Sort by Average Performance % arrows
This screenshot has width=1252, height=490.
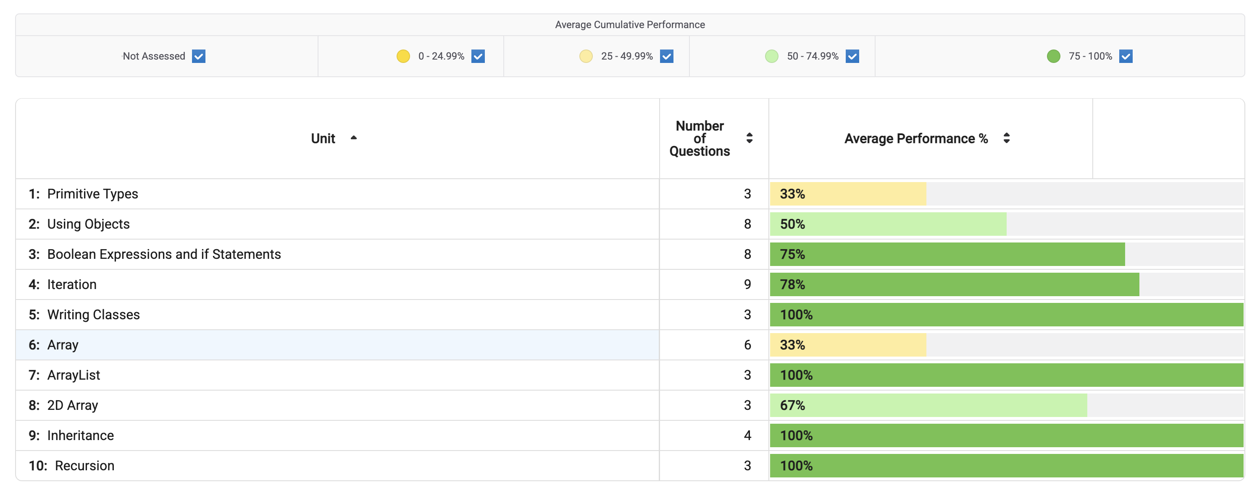tap(1006, 138)
